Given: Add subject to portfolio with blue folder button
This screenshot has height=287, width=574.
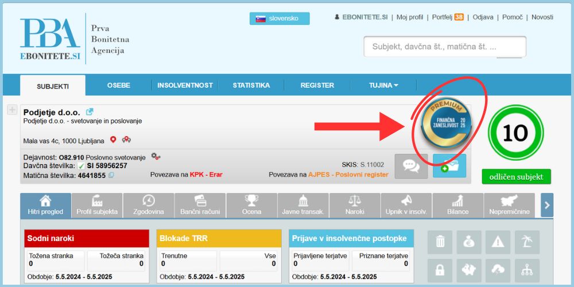Looking at the screenshot, I should [x=449, y=166].
